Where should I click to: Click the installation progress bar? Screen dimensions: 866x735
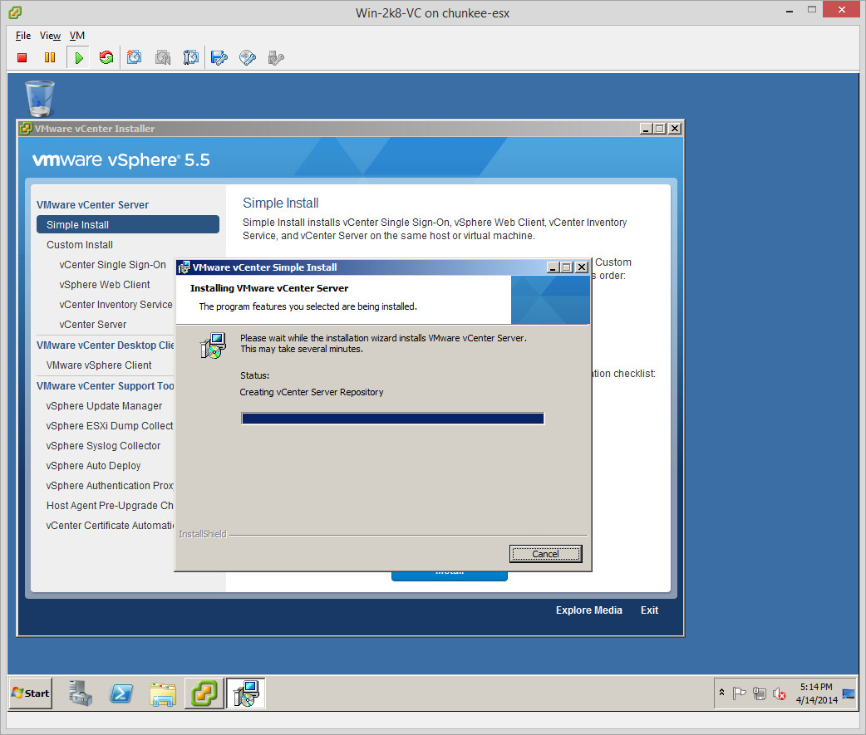[x=392, y=419]
